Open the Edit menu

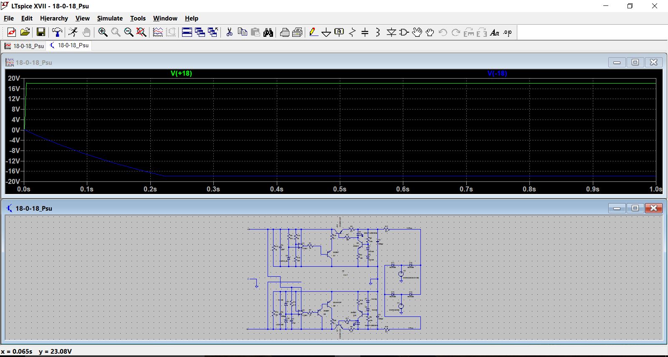pyautogui.click(x=27, y=18)
